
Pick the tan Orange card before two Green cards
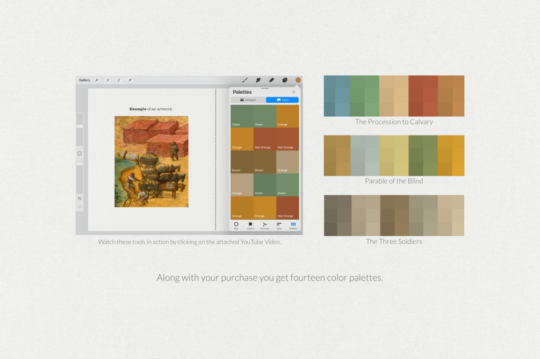(242, 185)
